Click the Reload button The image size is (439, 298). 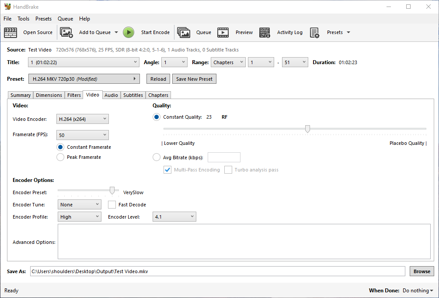[x=158, y=79]
